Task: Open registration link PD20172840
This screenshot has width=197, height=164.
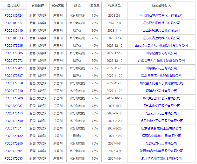Action: tap(13, 91)
